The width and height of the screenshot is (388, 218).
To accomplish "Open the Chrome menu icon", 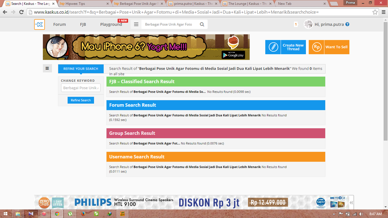I will [x=383, y=12].
